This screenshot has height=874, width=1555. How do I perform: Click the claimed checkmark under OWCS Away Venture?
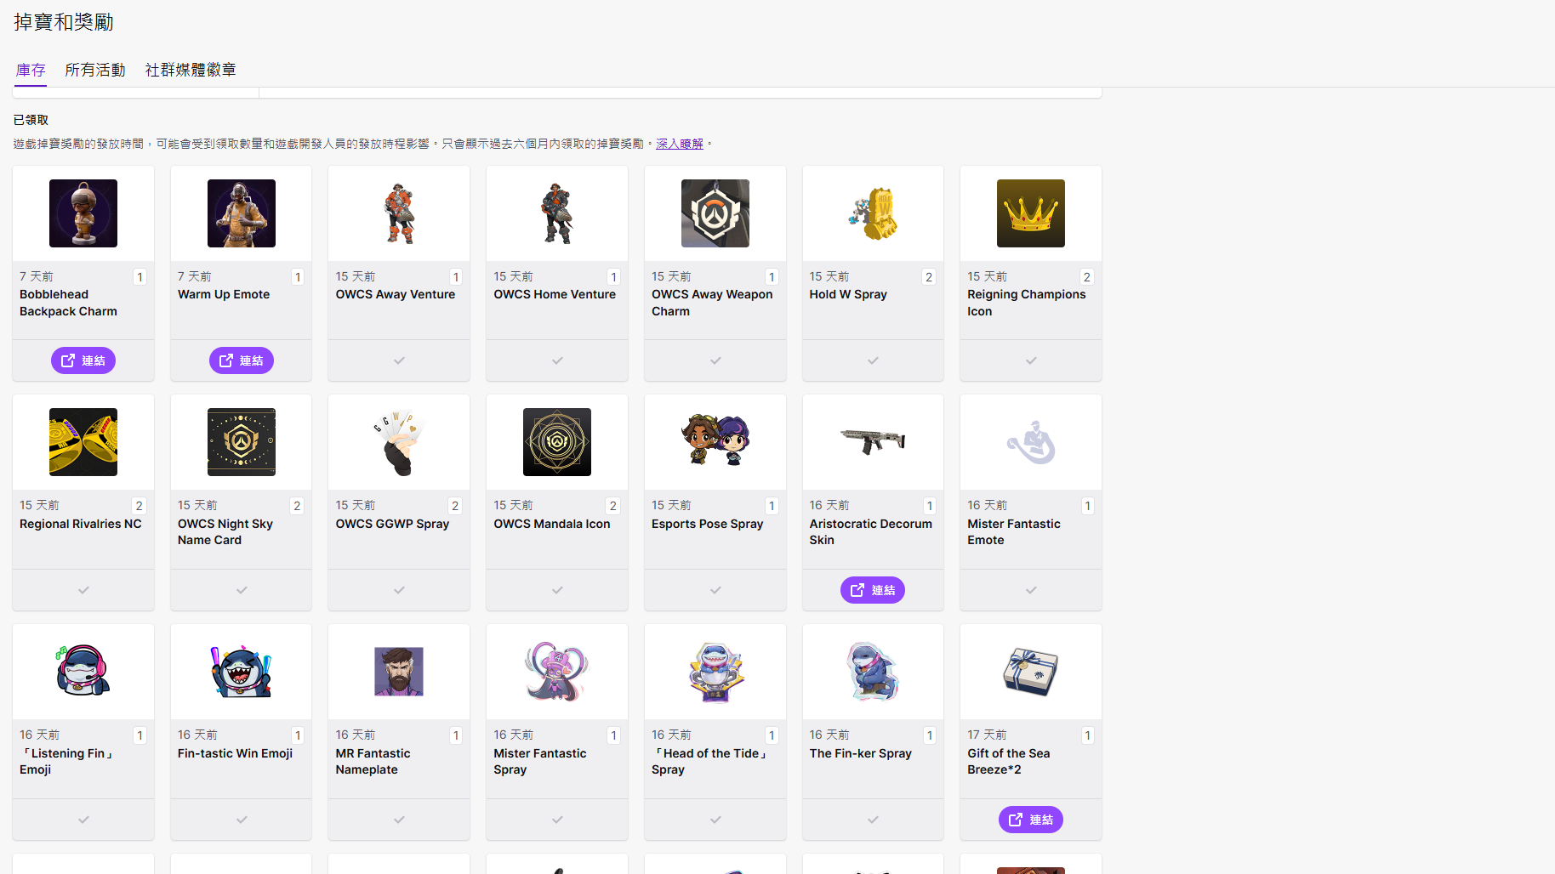point(399,360)
